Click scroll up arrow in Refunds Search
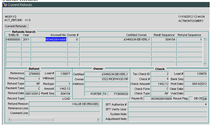 click(x=205, y=39)
